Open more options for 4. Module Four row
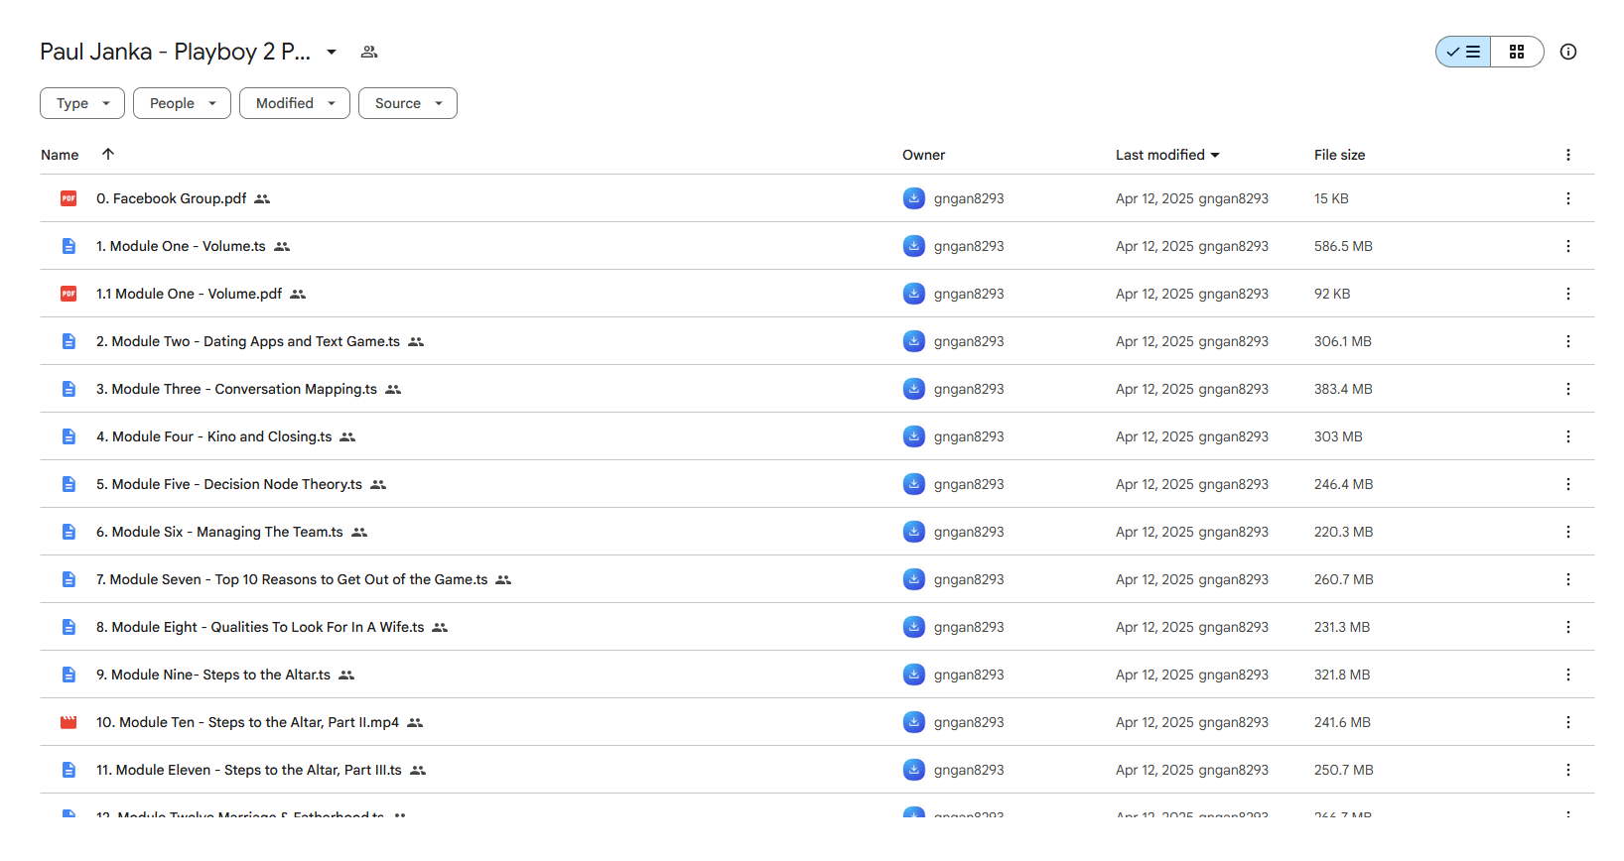 [x=1568, y=436]
